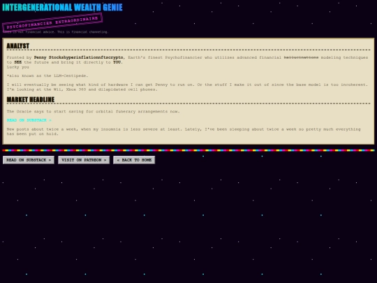This screenshot has height=283, width=377.
Task: Select the MARKET HEADLINE heading
Action: point(31,99)
